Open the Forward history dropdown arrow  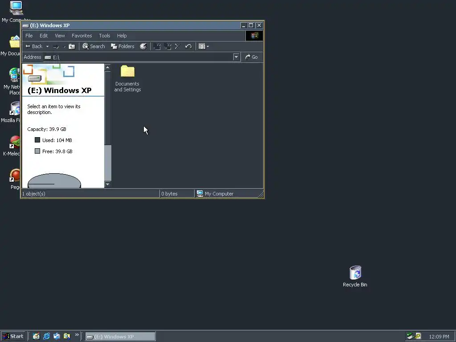point(65,46)
